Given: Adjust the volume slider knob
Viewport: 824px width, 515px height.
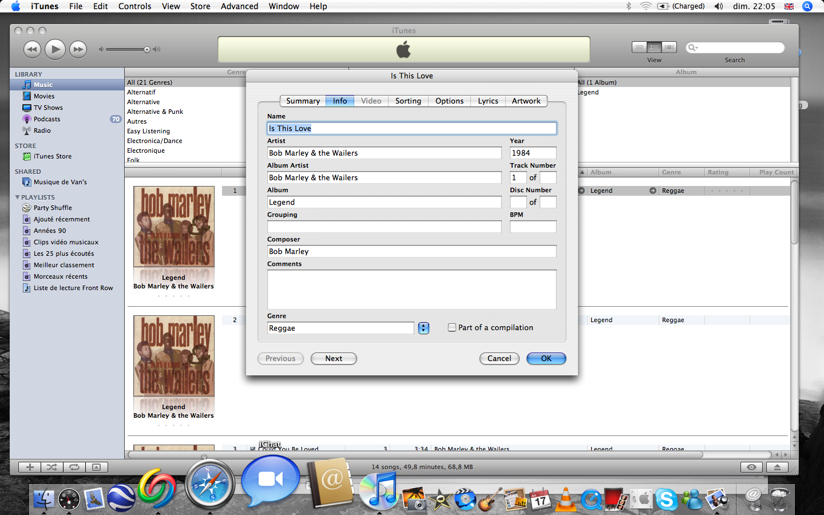Looking at the screenshot, I should click(147, 50).
